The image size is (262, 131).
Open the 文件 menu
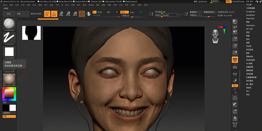click(46, 5)
